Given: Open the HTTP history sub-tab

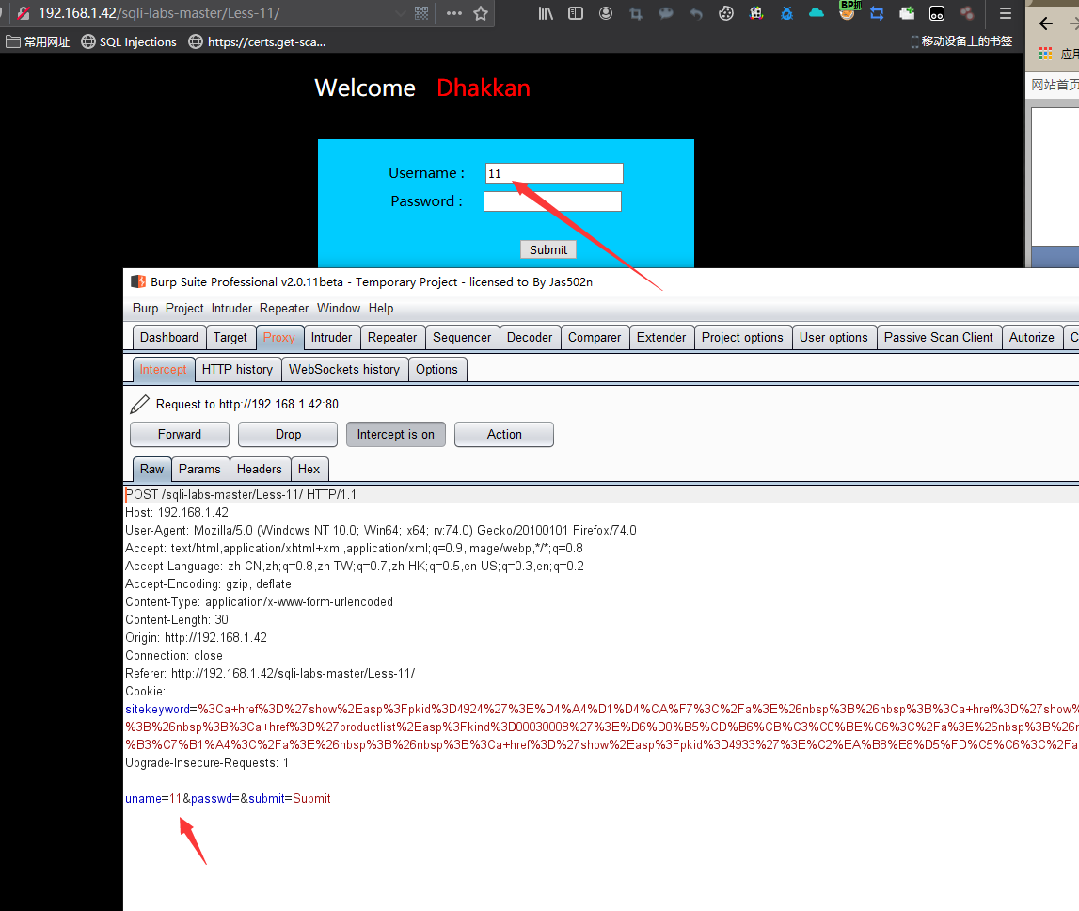Looking at the screenshot, I should point(237,369).
